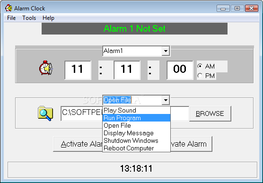The image size is (263, 183).
Task: Minimize the Alarm Clock window
Action: tap(223, 8)
